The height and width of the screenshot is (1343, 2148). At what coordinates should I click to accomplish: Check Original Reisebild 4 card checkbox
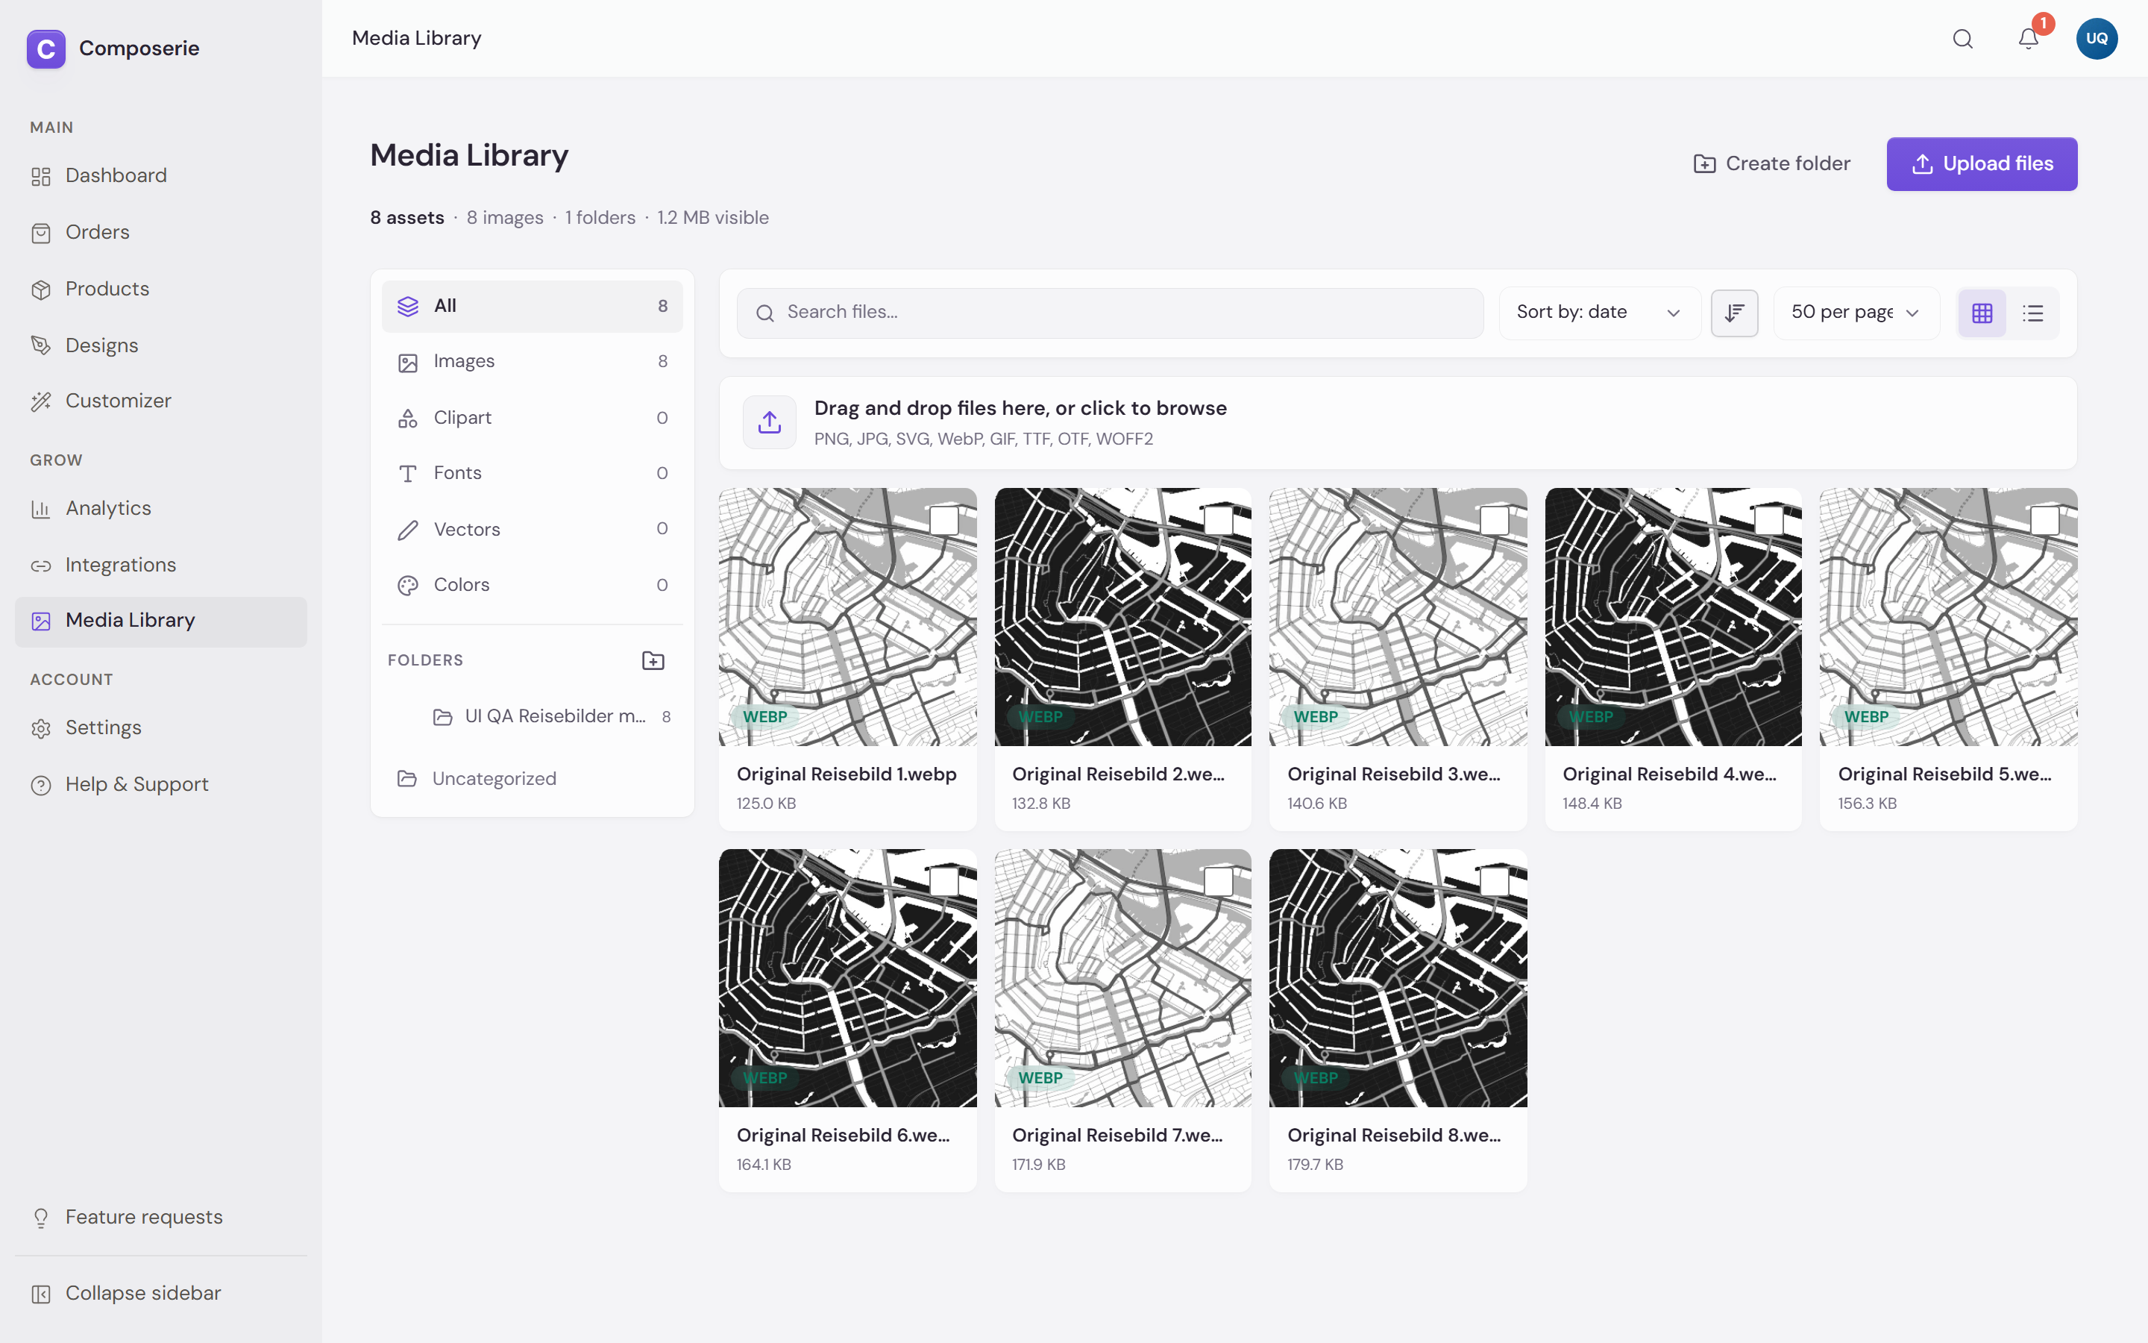tap(1769, 519)
